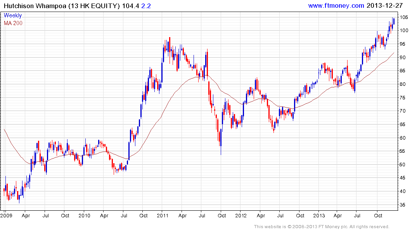Click the Oct label preceding 2013
417x232 pixels.
point(300,215)
